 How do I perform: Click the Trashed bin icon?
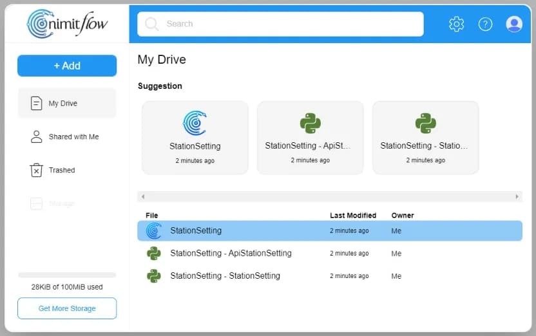(36, 170)
